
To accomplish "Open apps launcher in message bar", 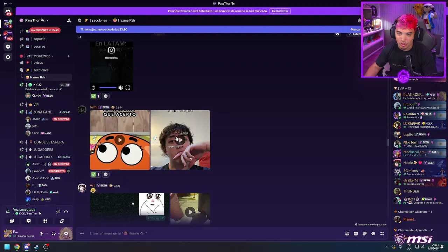I will point(382,234).
